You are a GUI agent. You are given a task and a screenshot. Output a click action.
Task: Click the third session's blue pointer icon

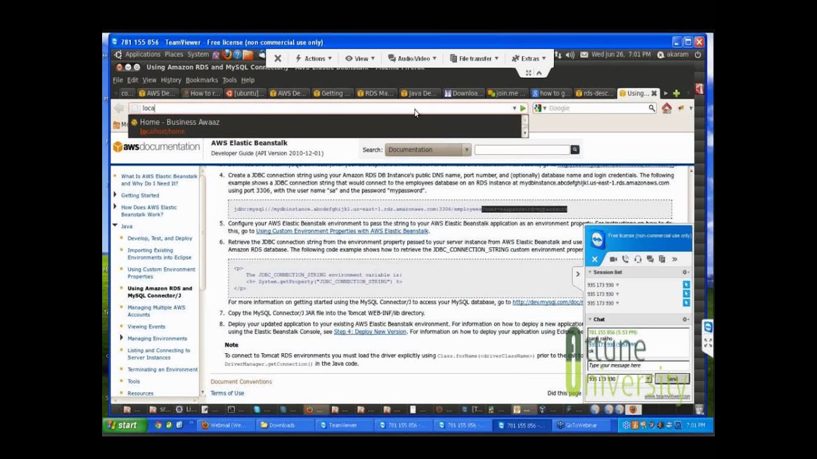click(686, 303)
